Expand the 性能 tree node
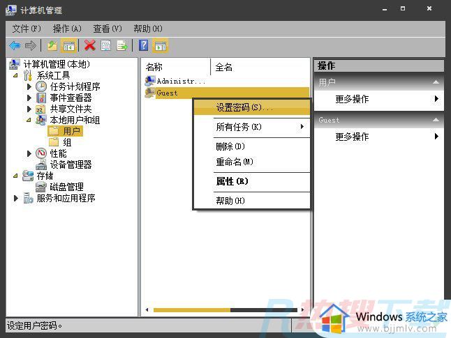Screen dimensions: 451x338 pos(29,153)
